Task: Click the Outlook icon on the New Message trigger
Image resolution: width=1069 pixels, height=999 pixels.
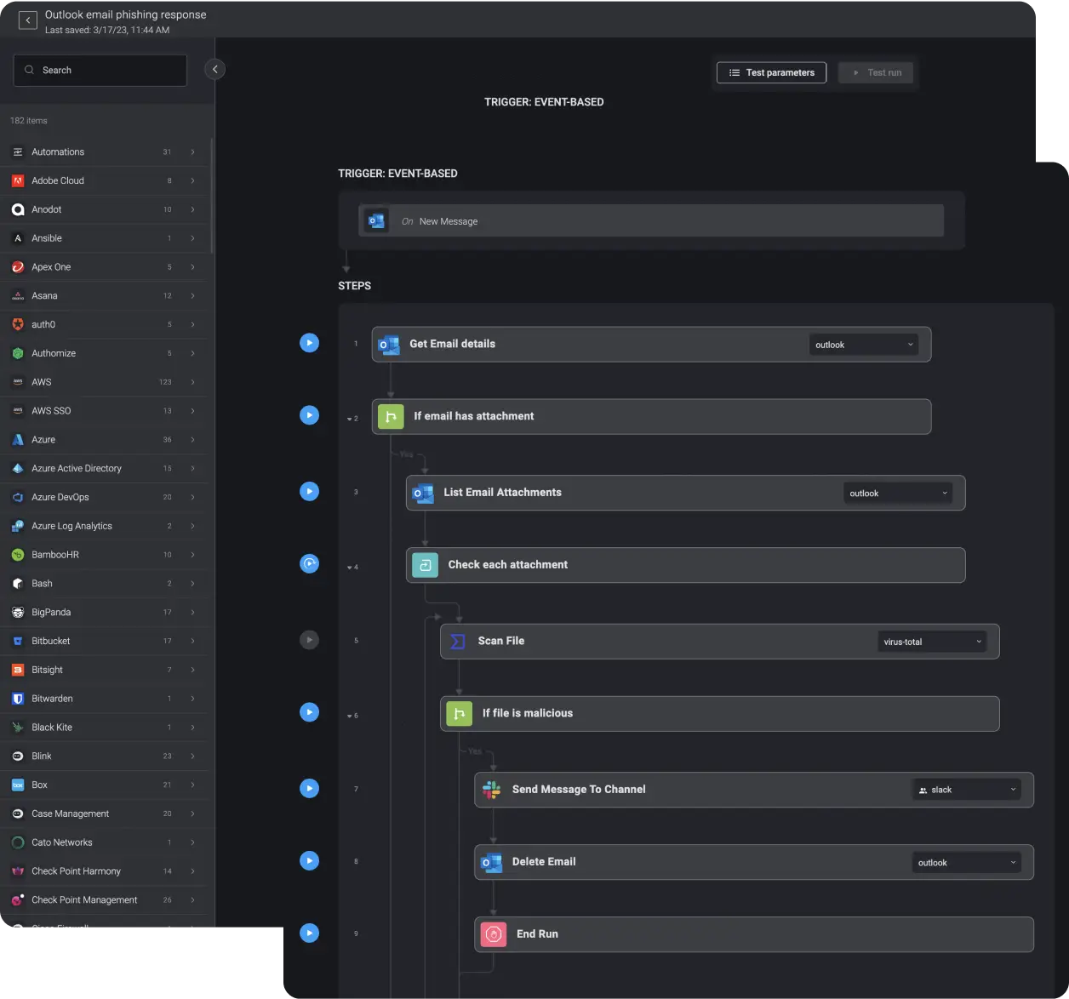Action: tap(374, 220)
